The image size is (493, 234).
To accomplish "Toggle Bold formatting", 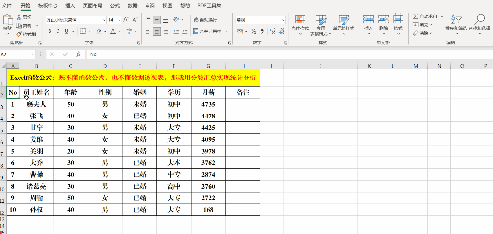I will tap(49, 31).
